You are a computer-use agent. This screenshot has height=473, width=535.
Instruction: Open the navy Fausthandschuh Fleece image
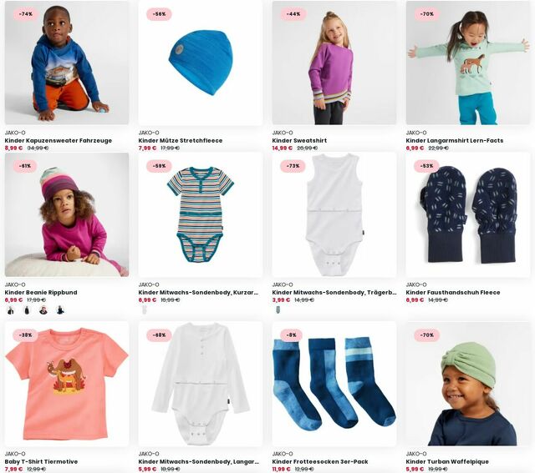point(468,215)
